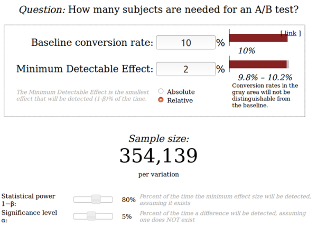Click the "Minimum Detectable Effect:" label
317x227 pixels.
(85, 69)
